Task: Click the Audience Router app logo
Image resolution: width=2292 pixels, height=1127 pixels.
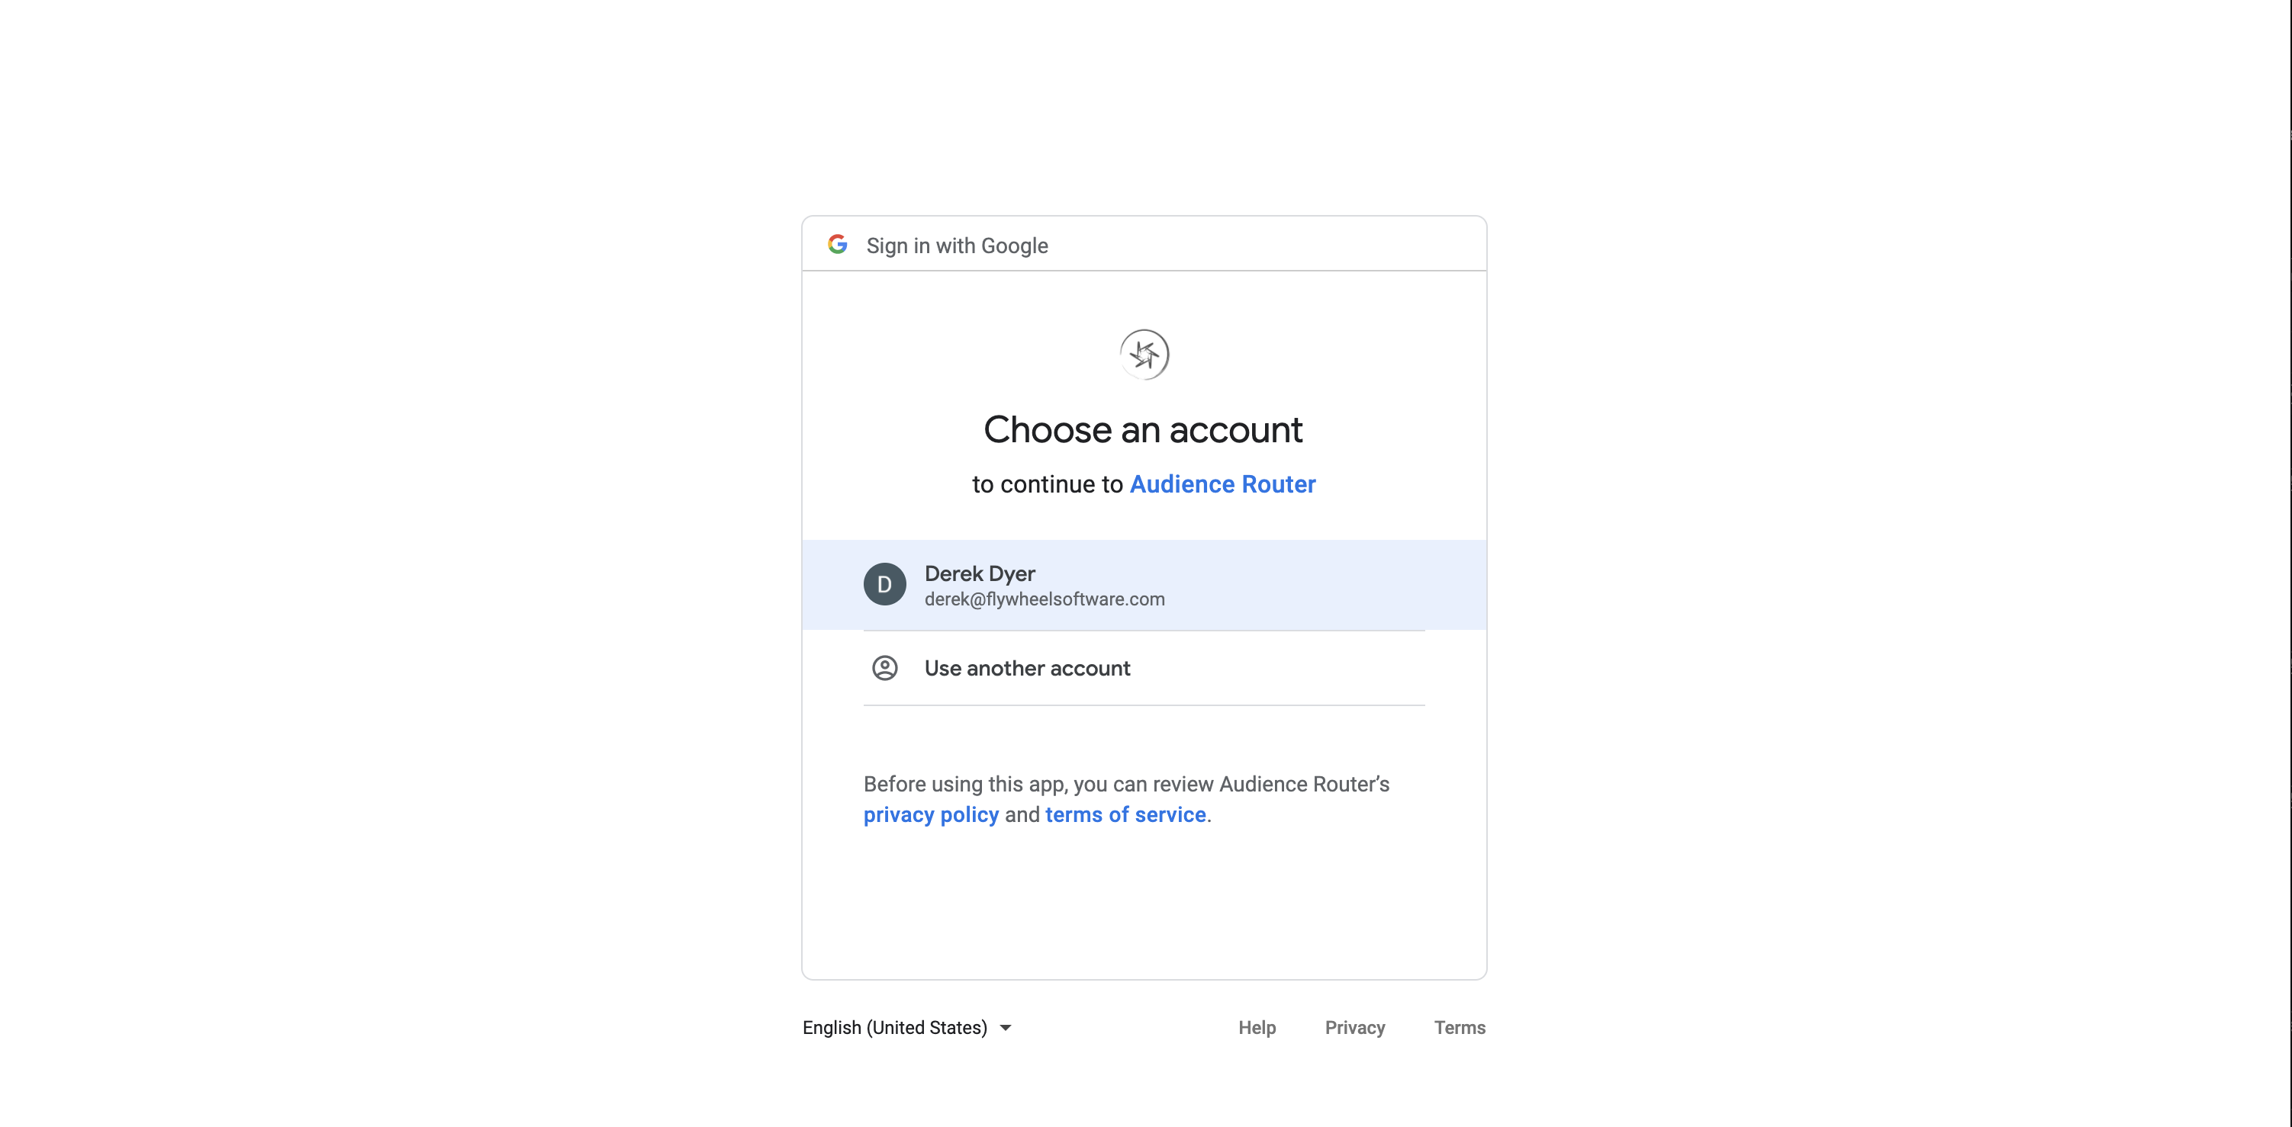Action: 1144,355
